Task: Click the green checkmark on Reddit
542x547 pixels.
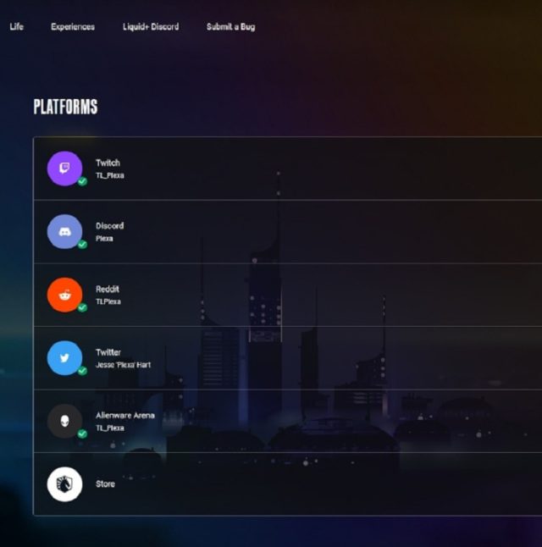Action: click(82, 307)
